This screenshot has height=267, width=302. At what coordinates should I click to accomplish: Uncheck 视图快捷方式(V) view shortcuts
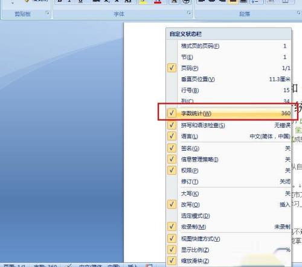click(x=229, y=239)
